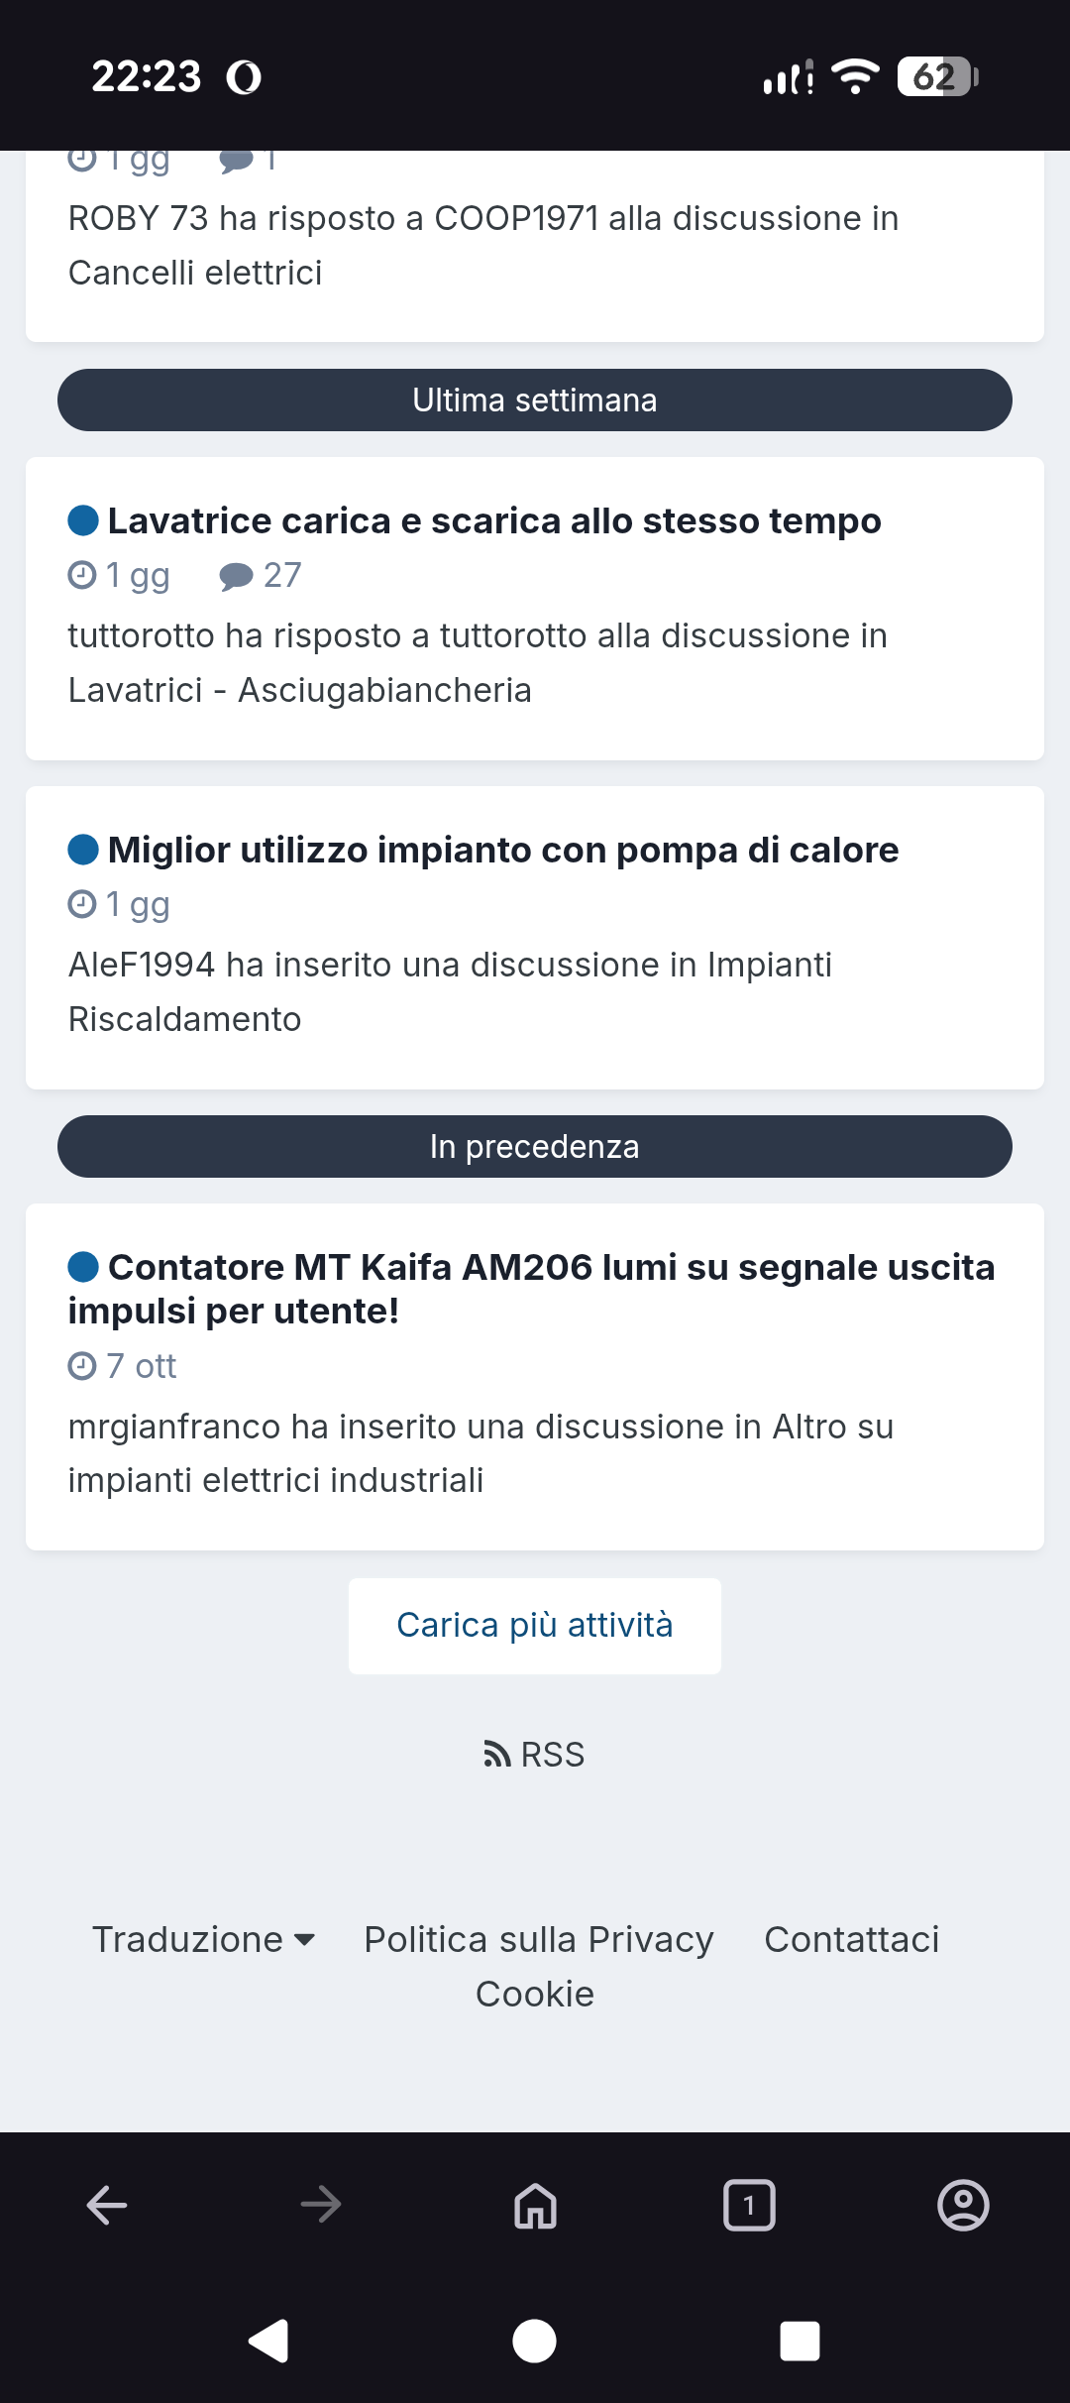Tap the browser back arrow icon

(x=107, y=2206)
